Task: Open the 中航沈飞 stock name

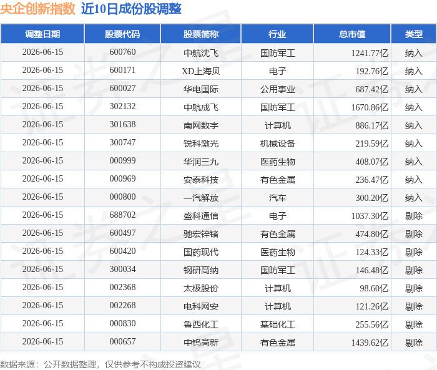Action: [200, 53]
